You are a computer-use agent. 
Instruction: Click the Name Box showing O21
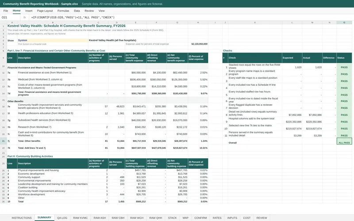coord(10,17)
